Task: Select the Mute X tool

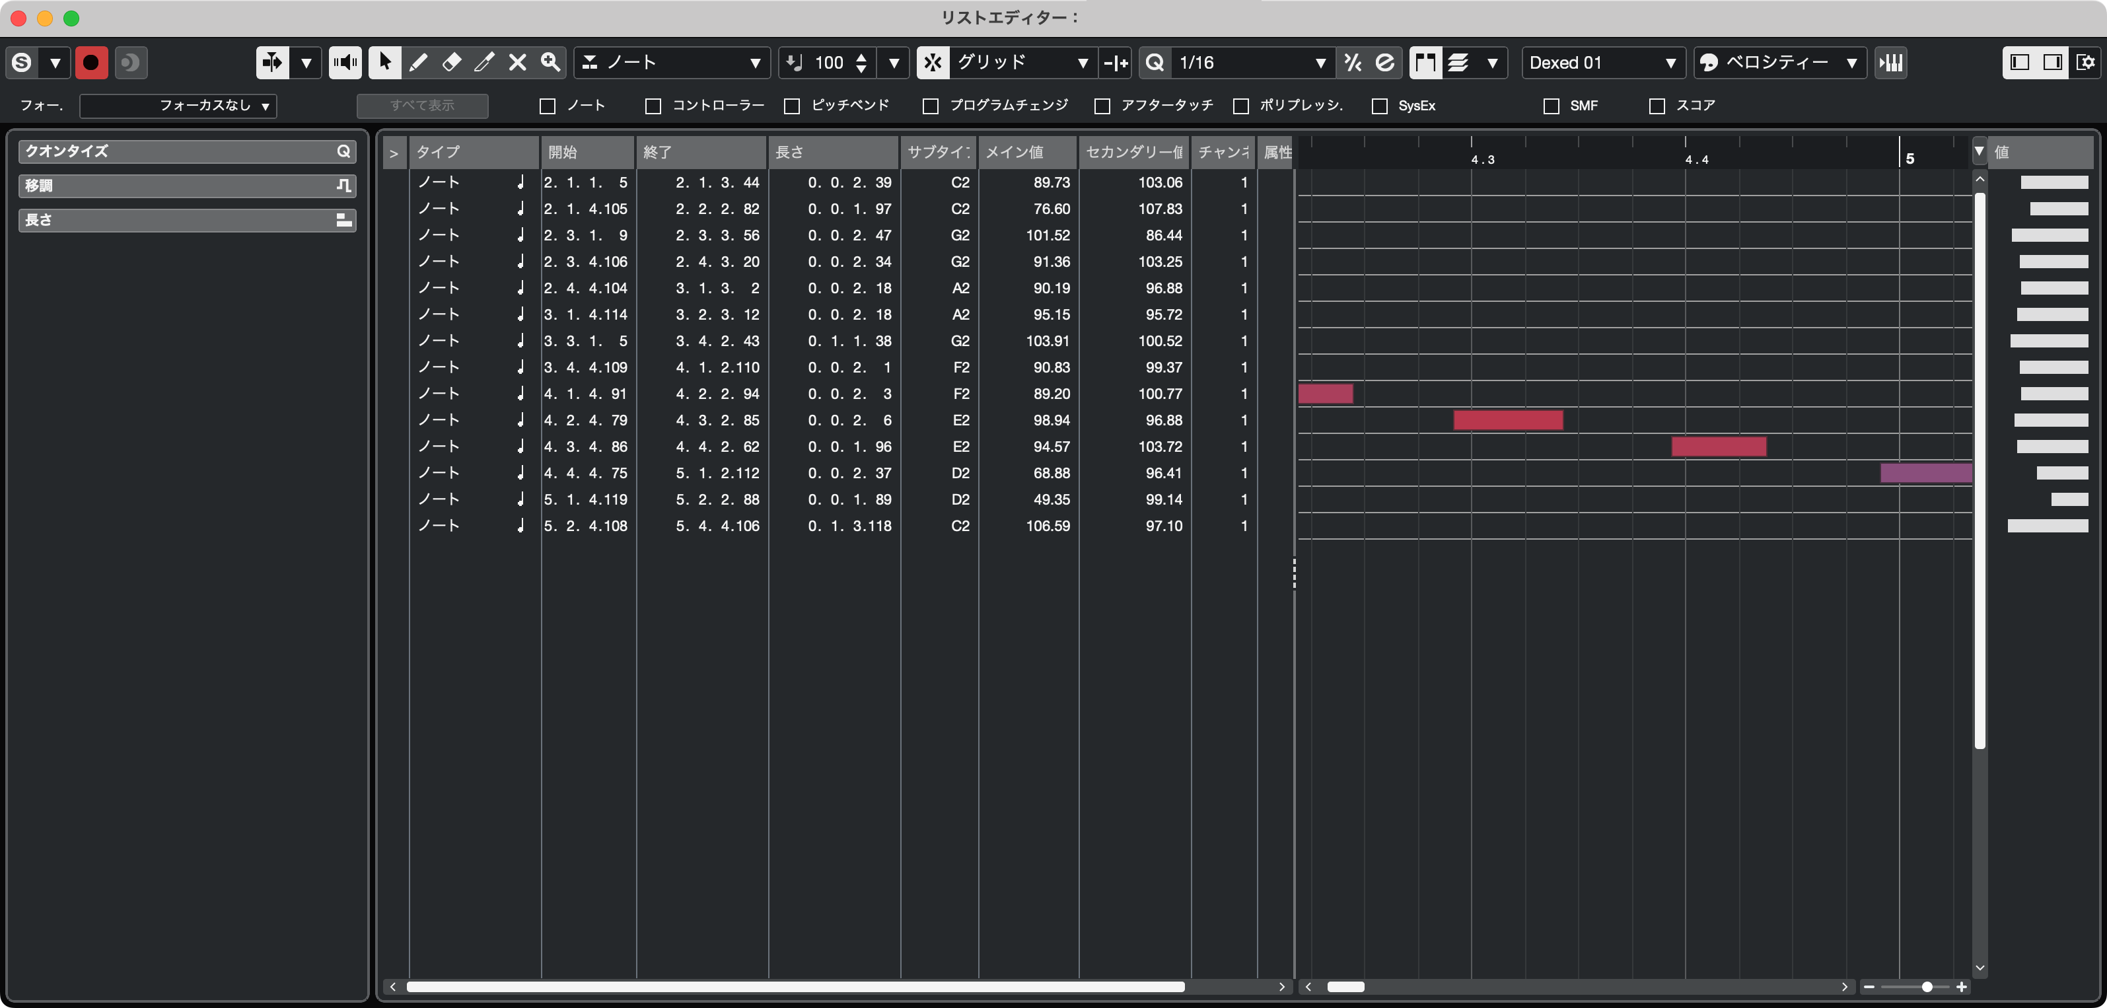Action: (517, 62)
